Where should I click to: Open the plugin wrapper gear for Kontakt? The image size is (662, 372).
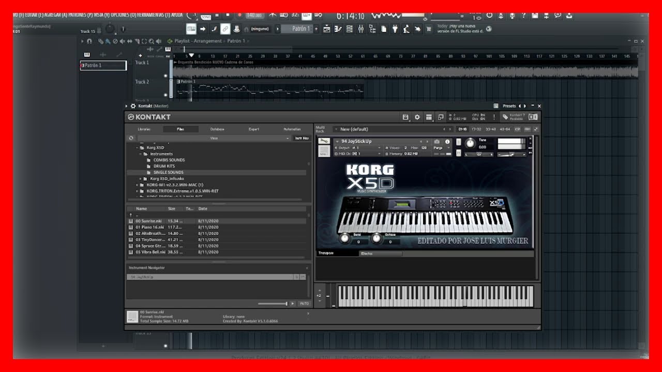(x=133, y=106)
